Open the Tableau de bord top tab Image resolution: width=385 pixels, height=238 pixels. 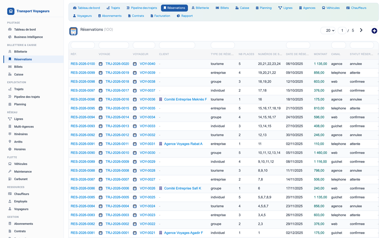(x=87, y=8)
